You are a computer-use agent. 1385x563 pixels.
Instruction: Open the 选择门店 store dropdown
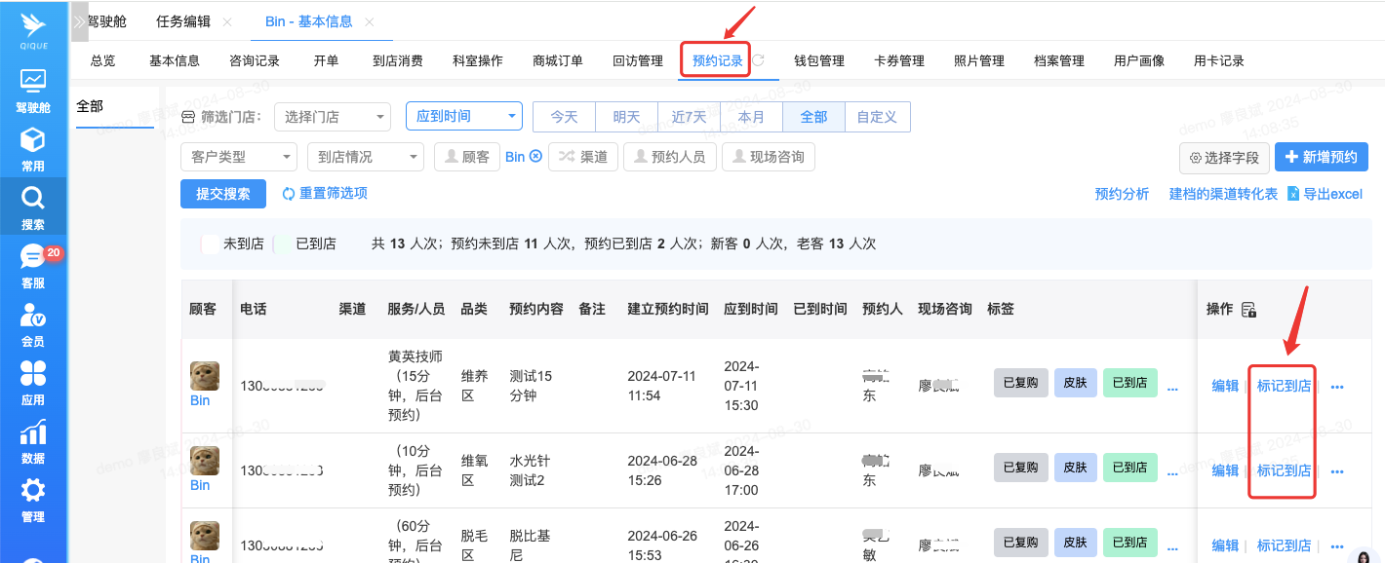333,117
